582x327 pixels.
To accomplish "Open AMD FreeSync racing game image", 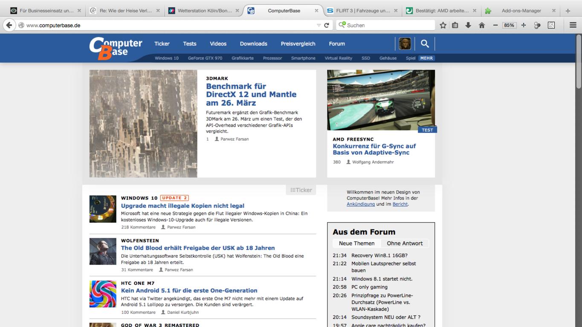I will point(381,100).
